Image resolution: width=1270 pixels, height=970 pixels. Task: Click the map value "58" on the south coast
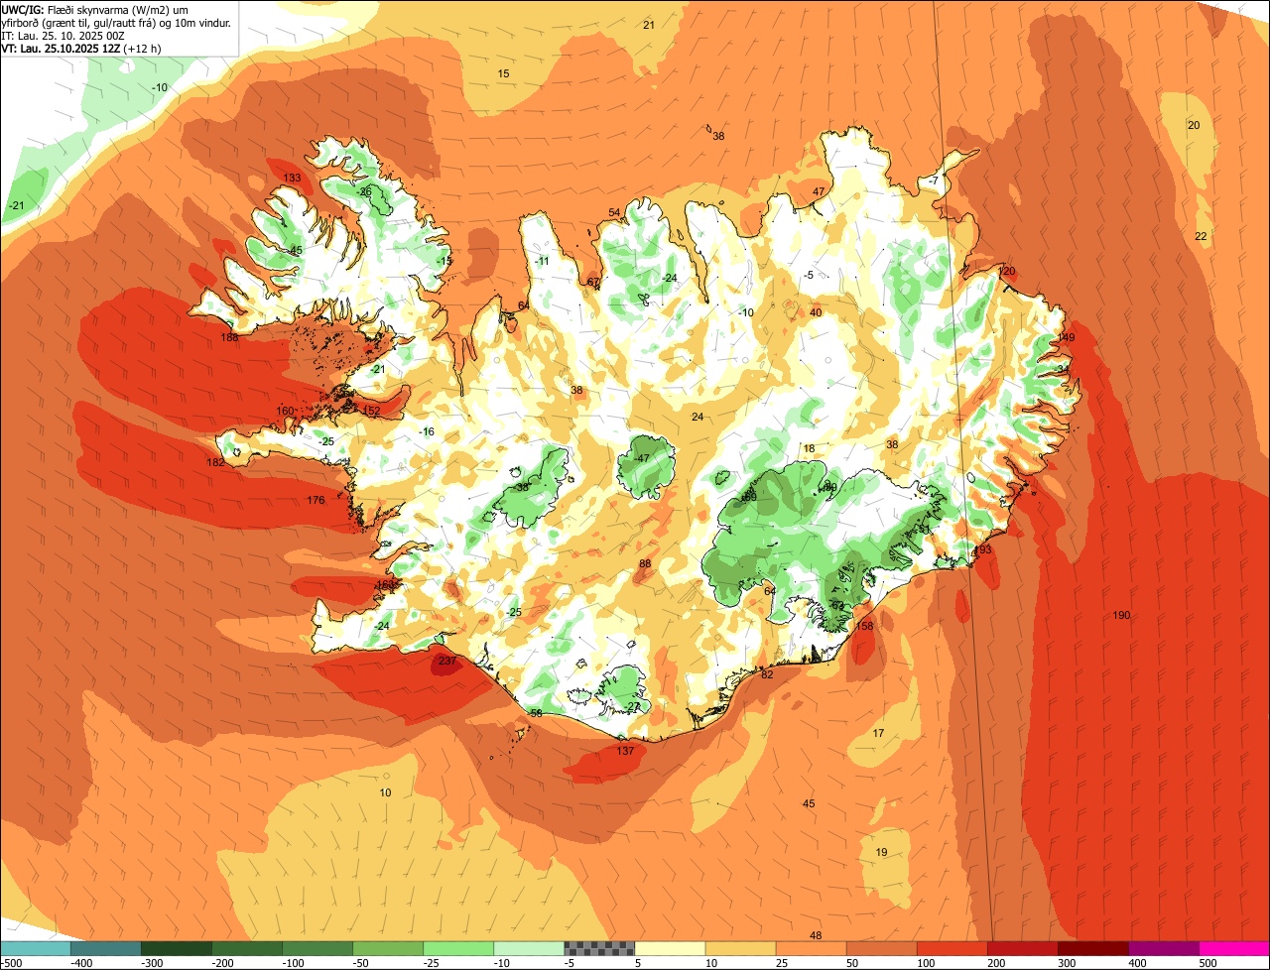[536, 713]
